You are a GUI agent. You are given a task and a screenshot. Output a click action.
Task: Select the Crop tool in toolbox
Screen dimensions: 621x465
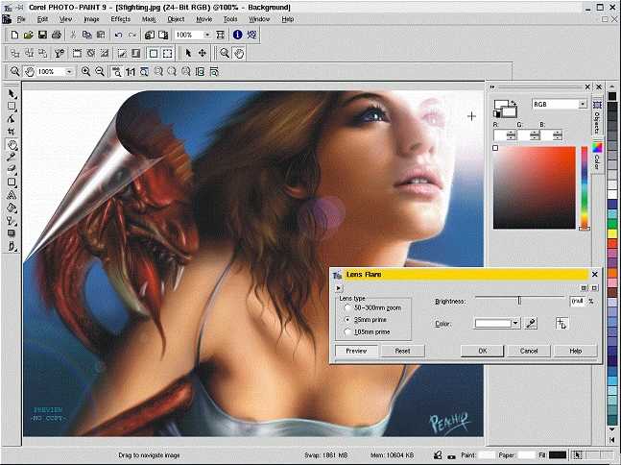pos(12,132)
